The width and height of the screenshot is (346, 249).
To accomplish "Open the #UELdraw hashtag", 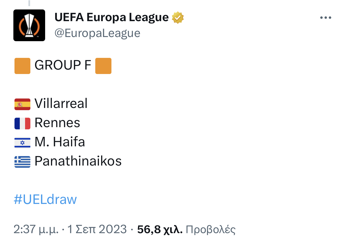I will click(45, 199).
